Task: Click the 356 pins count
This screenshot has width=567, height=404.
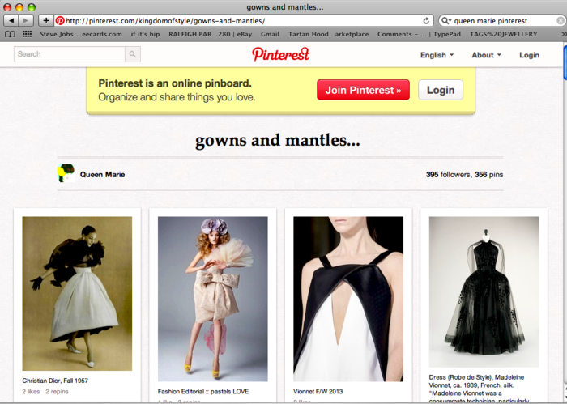Action: 489,175
